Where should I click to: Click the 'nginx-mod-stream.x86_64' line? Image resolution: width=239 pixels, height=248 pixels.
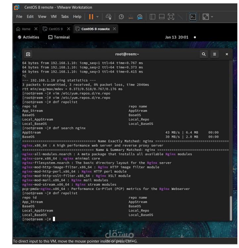pyautogui.click(x=69, y=185)
